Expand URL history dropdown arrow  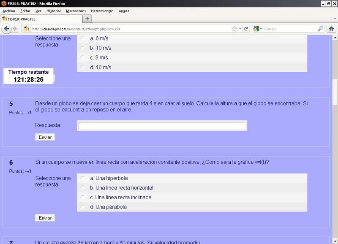pos(240,29)
